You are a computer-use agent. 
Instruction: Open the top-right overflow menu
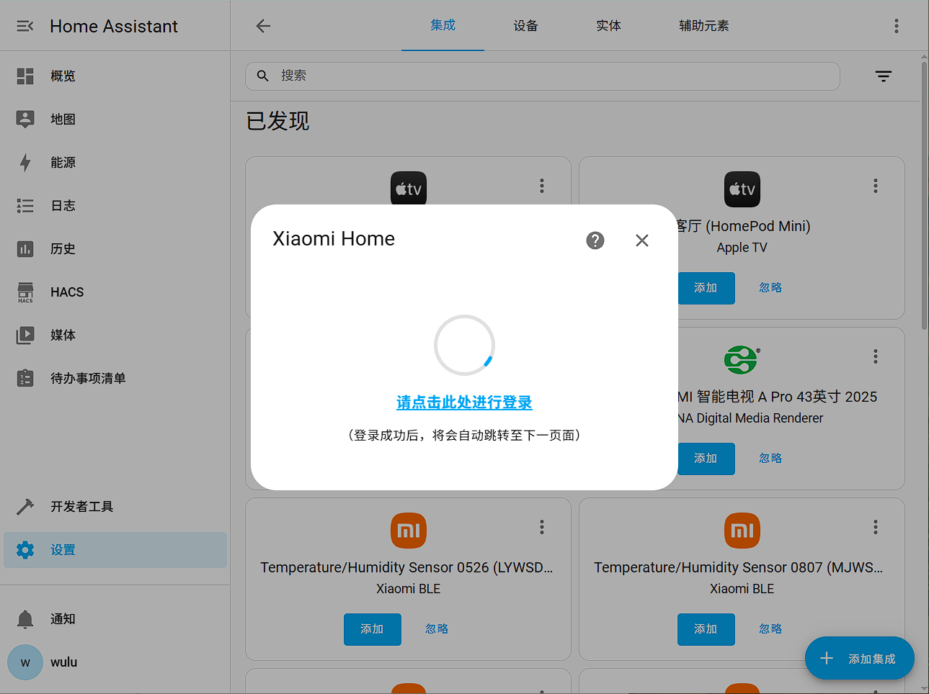897,26
